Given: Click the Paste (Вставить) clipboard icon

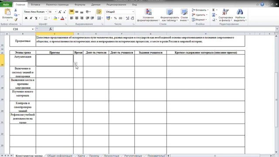Looking at the screenshot, I should coord(7,12).
